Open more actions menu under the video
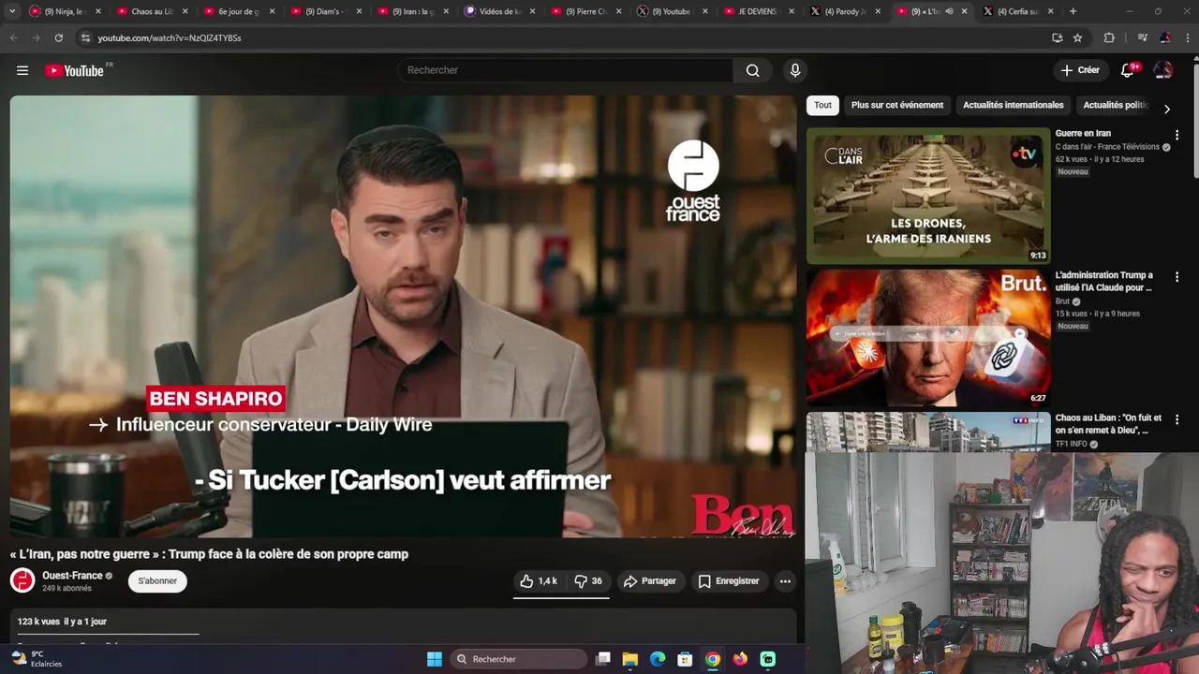 click(x=785, y=581)
